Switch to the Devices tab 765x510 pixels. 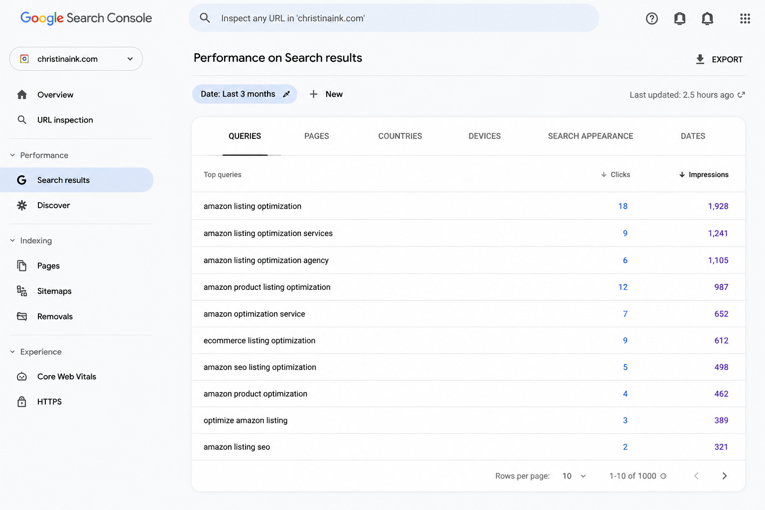(x=485, y=136)
